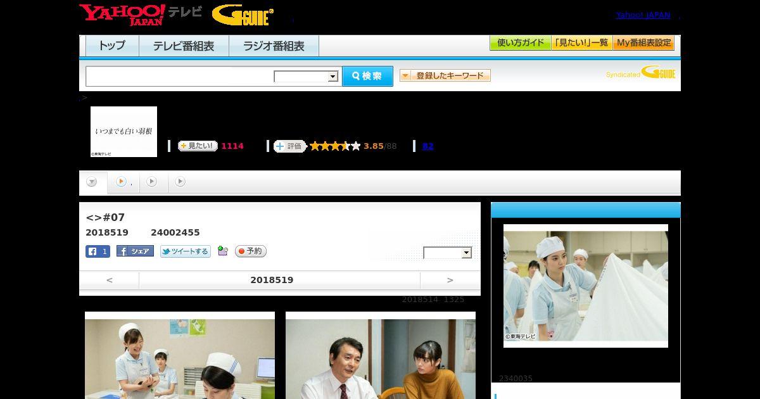Select the first tab with down-arrow icon
The image size is (760, 399).
coord(92,182)
